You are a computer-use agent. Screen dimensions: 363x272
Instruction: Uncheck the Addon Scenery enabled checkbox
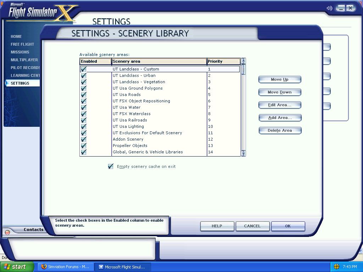click(x=84, y=139)
